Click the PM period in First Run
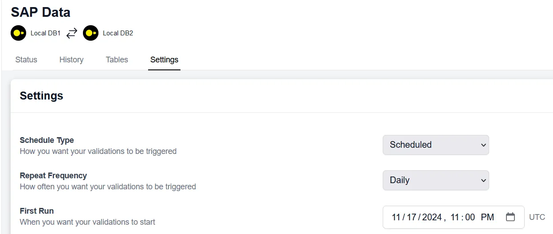553x234 pixels. pyautogui.click(x=487, y=217)
